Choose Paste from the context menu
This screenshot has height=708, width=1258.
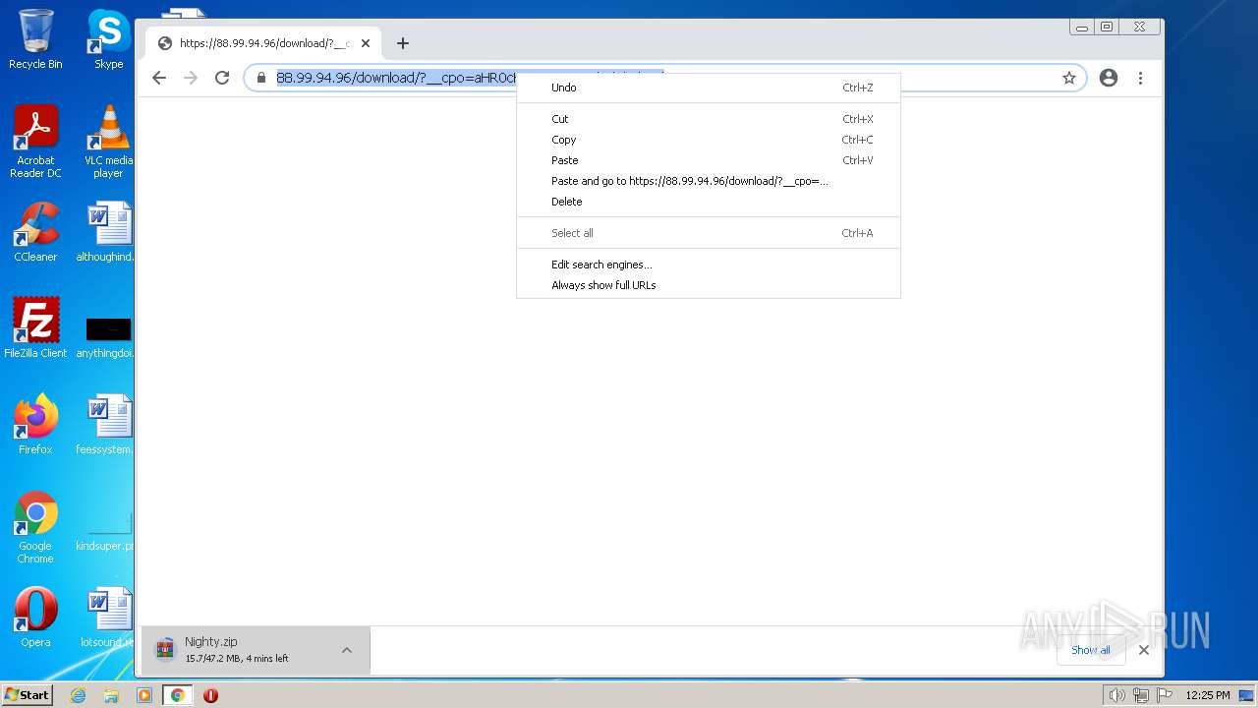click(x=709, y=160)
